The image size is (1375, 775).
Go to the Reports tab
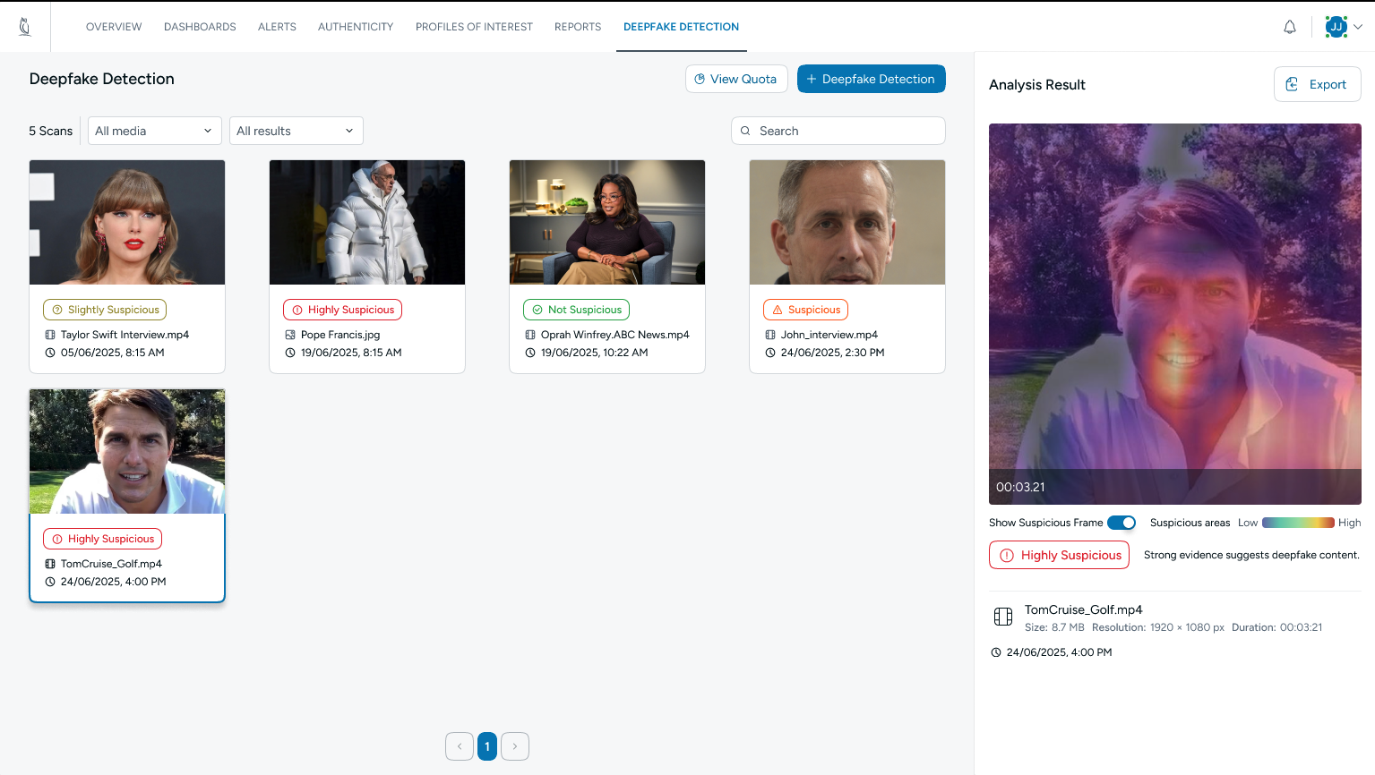tap(578, 27)
